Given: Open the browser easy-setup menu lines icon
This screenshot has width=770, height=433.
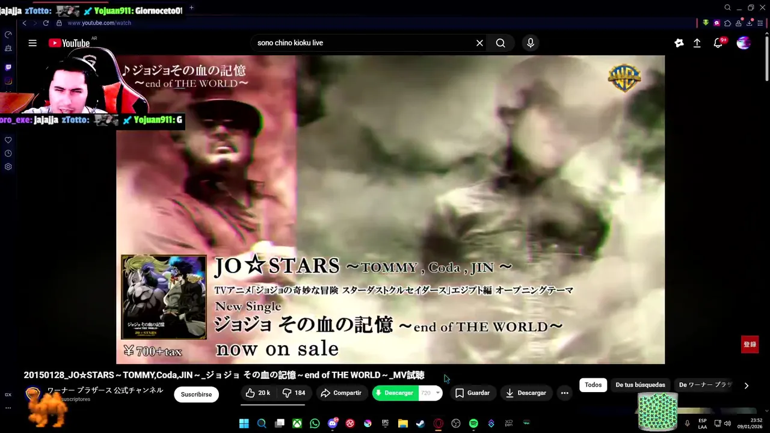Looking at the screenshot, I should point(760,23).
